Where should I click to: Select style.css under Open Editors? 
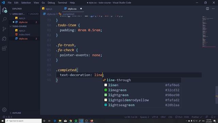[x=23, y=22]
